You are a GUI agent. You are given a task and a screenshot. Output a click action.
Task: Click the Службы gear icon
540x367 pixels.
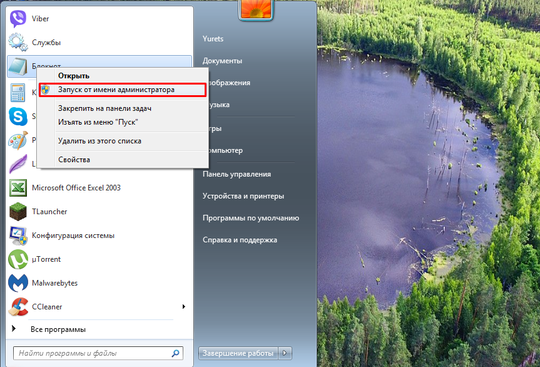18,42
